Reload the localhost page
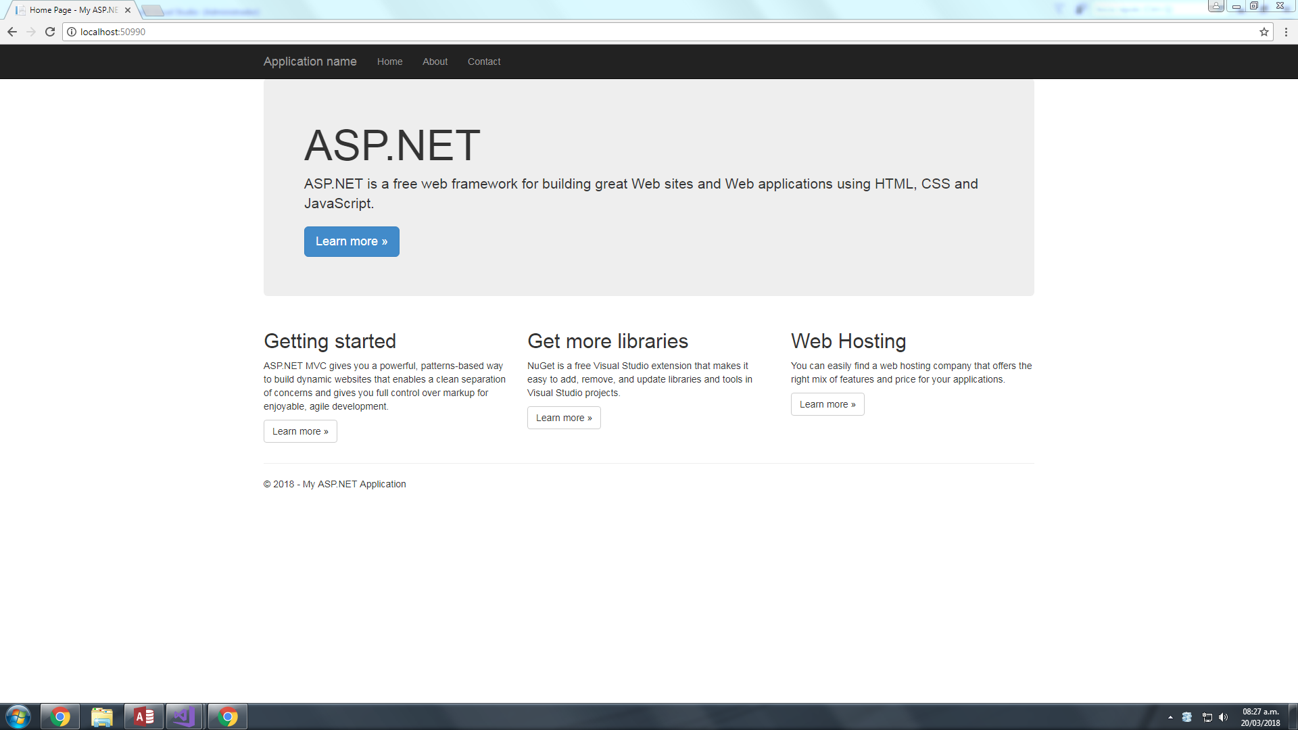This screenshot has width=1298, height=730. [50, 32]
